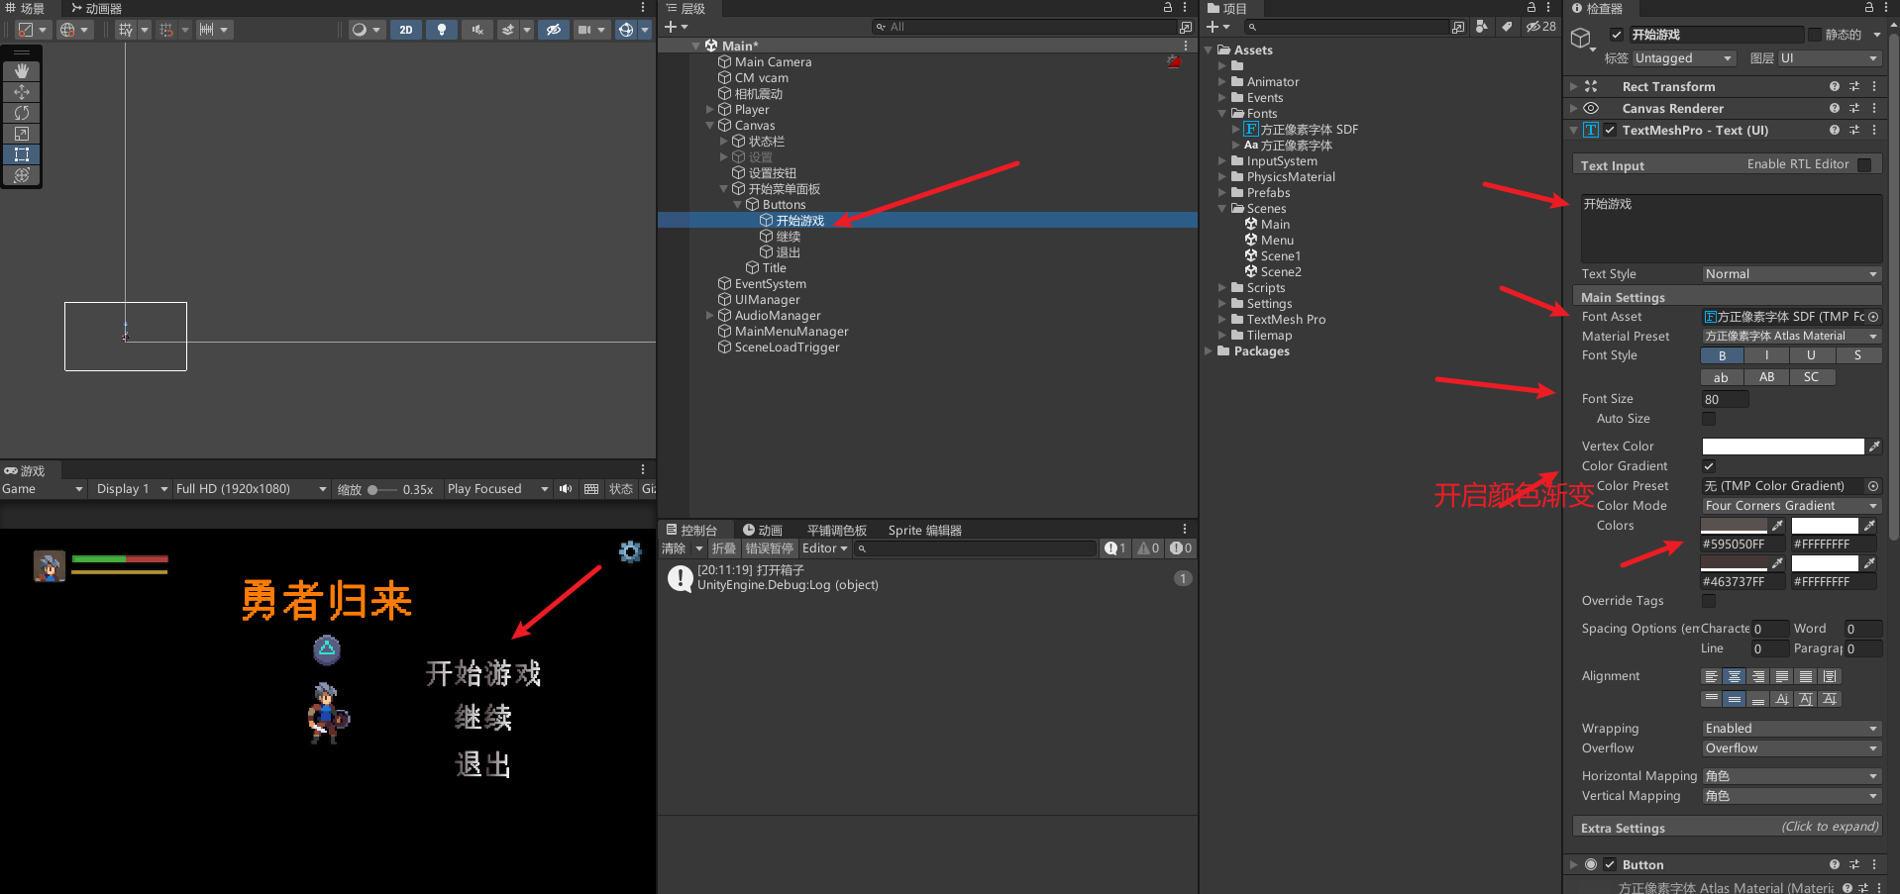
Task: Open the Color Mode dropdown showing Four Corners Gradient
Action: coord(1788,505)
